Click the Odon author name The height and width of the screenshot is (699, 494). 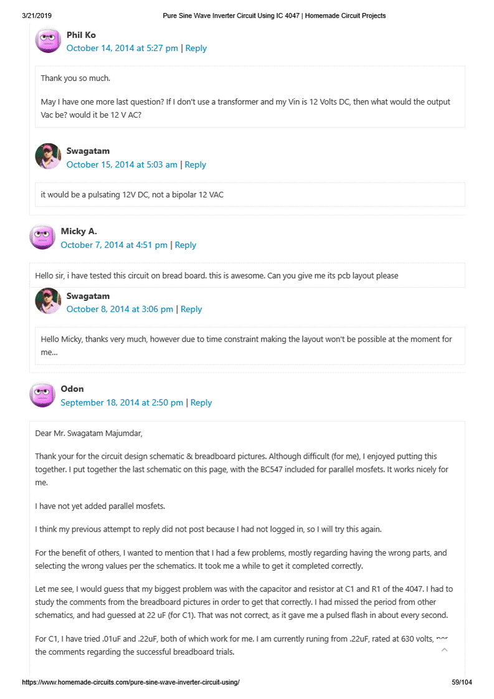point(72,389)
